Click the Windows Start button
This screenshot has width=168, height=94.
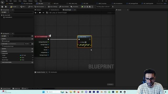pos(43,92)
